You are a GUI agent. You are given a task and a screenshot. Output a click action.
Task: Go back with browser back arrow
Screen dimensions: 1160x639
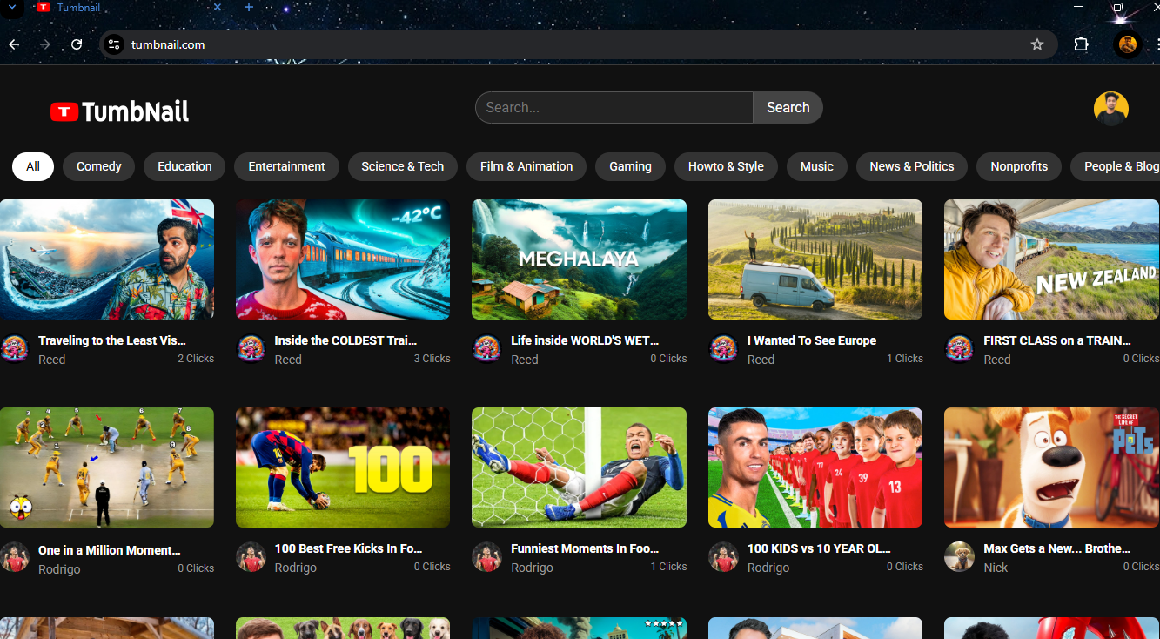14,44
